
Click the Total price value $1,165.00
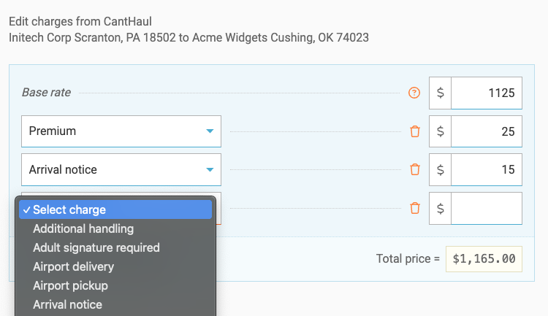click(x=484, y=258)
